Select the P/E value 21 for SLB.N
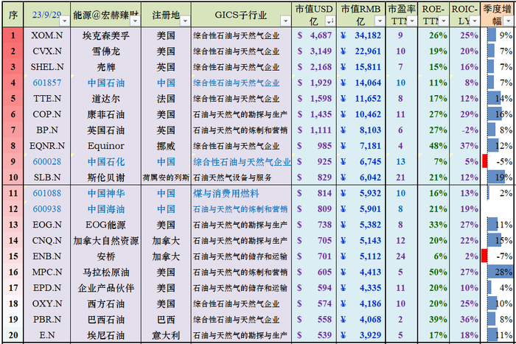Screen dimensions: 516x344 (400, 178)
